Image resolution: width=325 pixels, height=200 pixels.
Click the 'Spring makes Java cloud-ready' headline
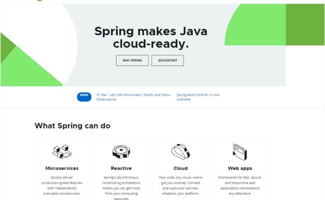(151, 37)
